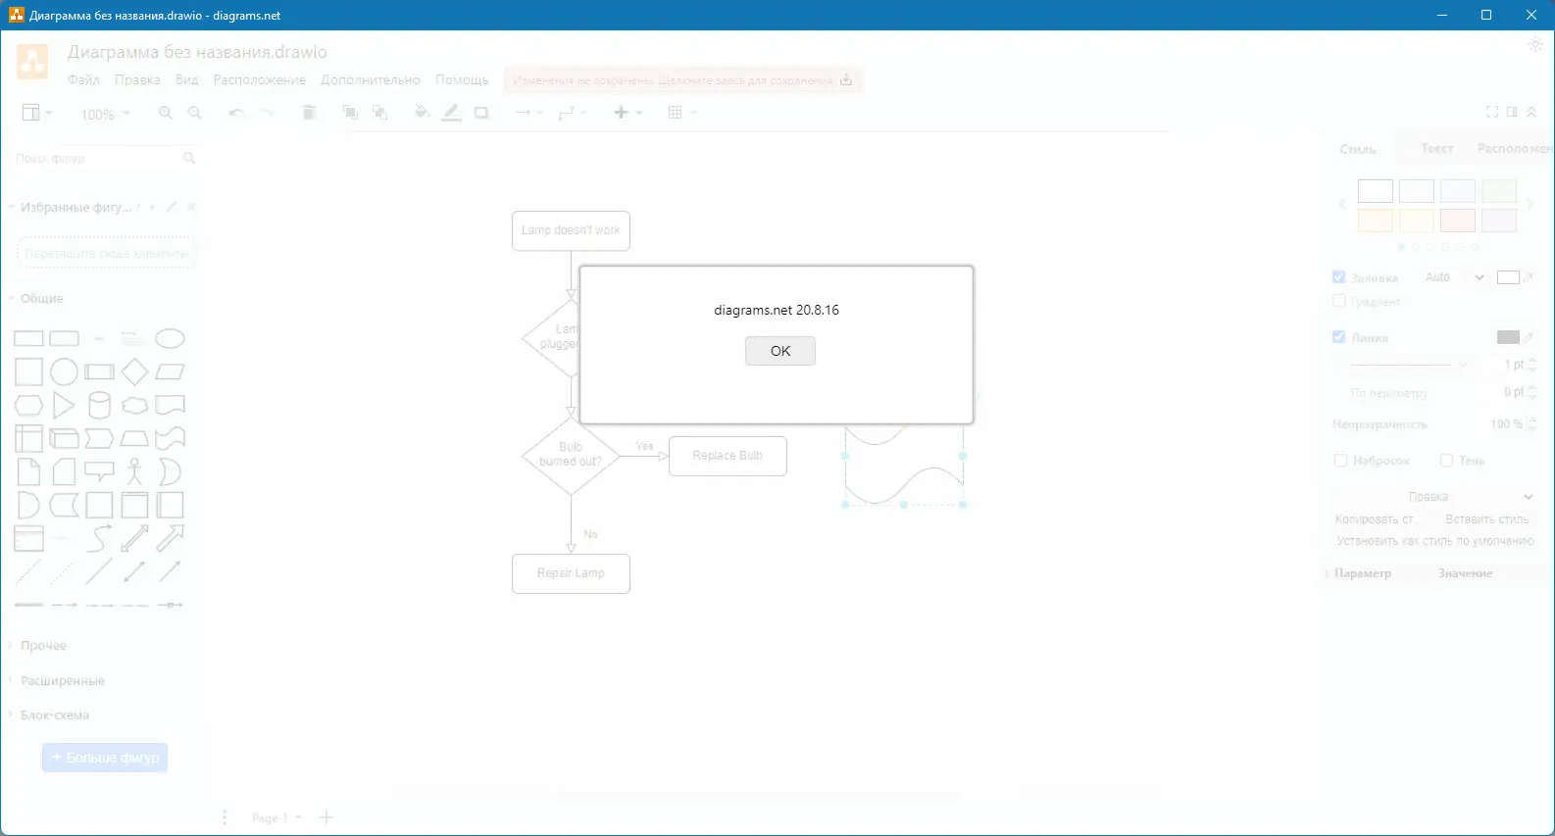This screenshot has width=1555, height=836.
Task: Open the view layout dropdown in toolbar
Action: coord(37,113)
